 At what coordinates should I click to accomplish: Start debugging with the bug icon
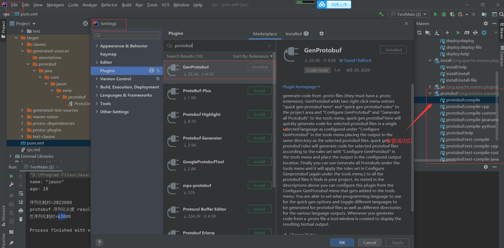tap(444, 14)
